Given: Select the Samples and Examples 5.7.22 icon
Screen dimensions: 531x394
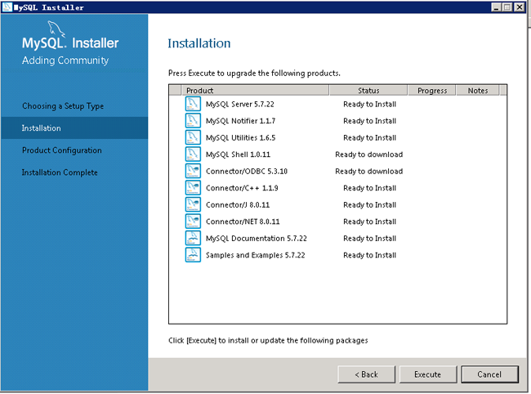Looking at the screenshot, I should [193, 255].
